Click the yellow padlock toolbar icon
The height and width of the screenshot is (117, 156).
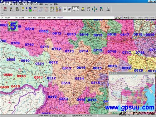(x=83, y=9)
